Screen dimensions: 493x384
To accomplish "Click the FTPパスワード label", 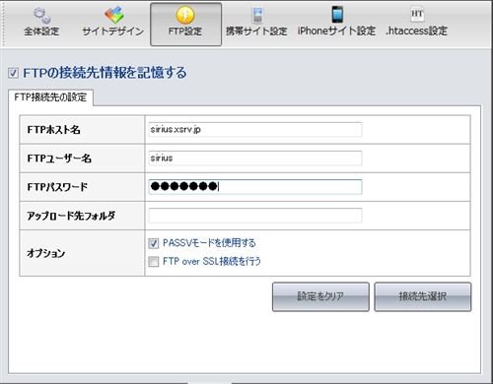I will pos(57,187).
